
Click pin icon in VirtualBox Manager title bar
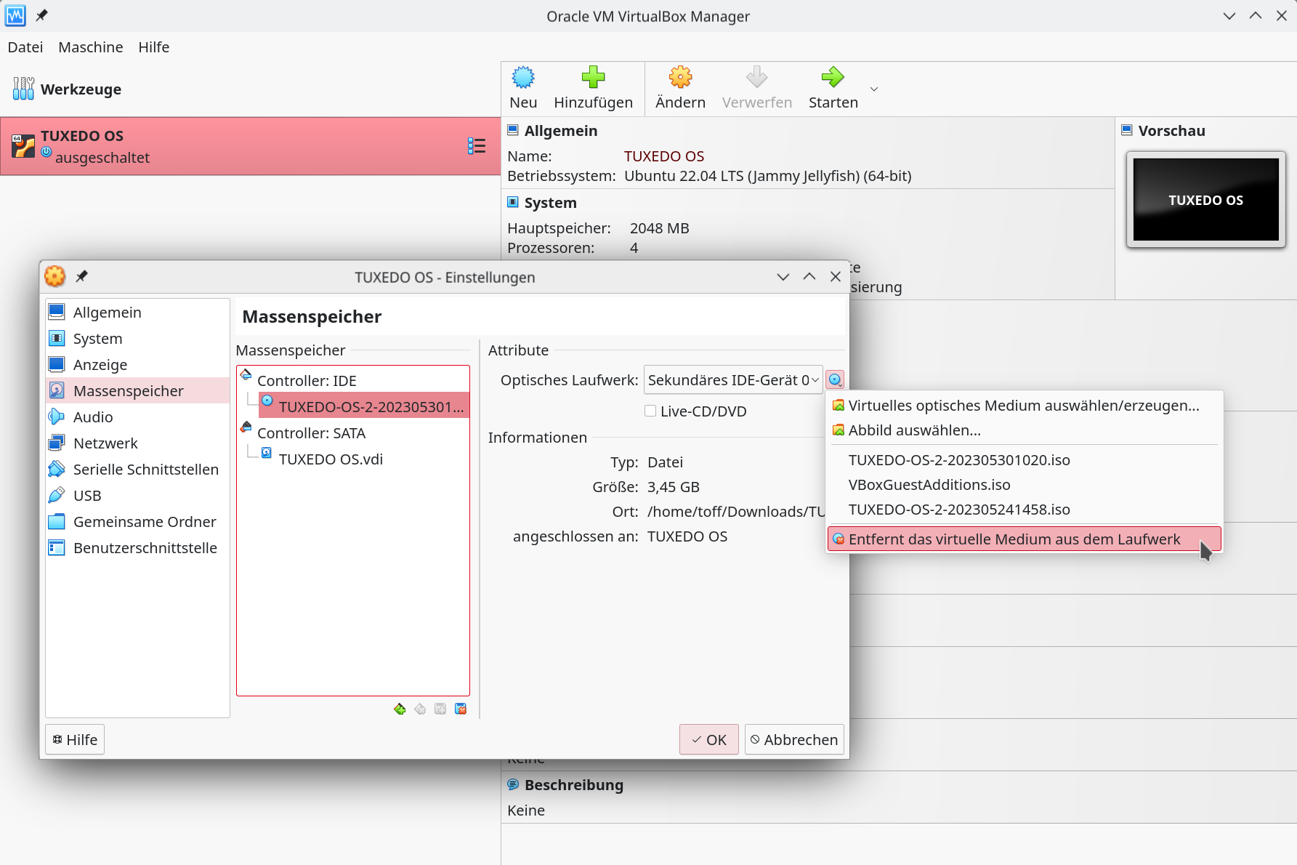[42, 15]
